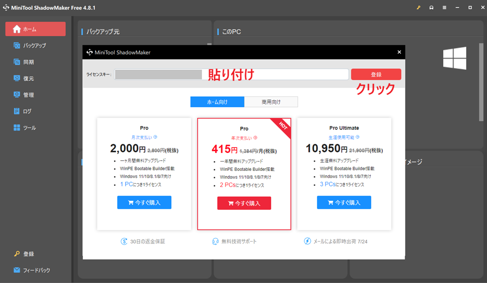Open the 復元 restore page
The height and width of the screenshot is (283, 487).
(24, 78)
